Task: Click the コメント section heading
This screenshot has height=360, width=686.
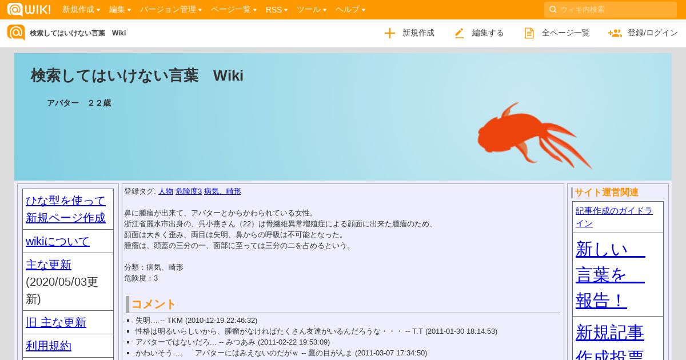Action: 154,304
